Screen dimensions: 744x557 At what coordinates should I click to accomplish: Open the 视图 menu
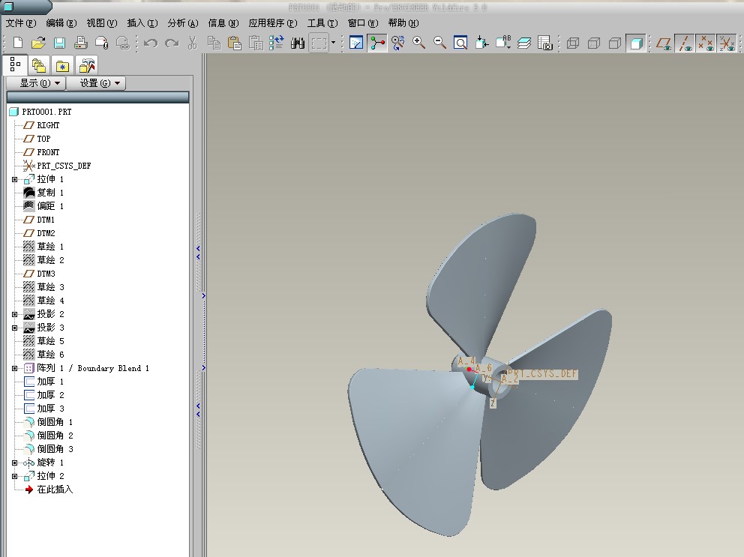tap(101, 22)
